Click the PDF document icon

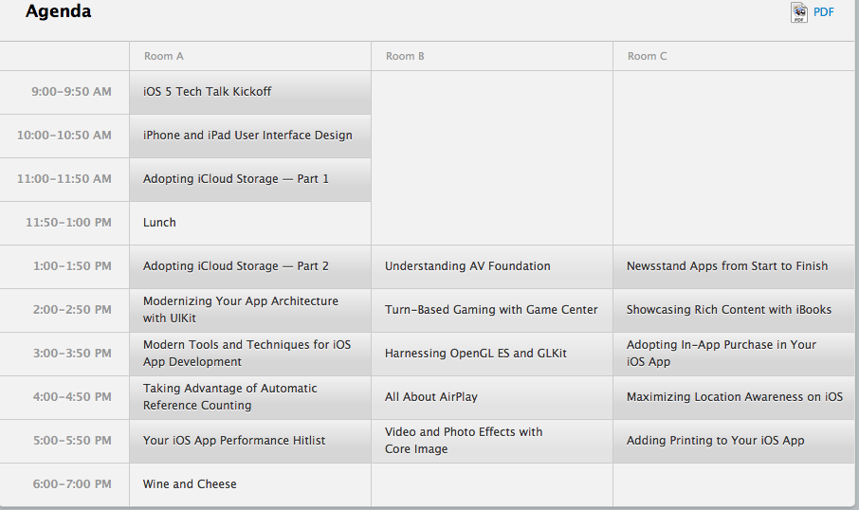click(x=798, y=12)
